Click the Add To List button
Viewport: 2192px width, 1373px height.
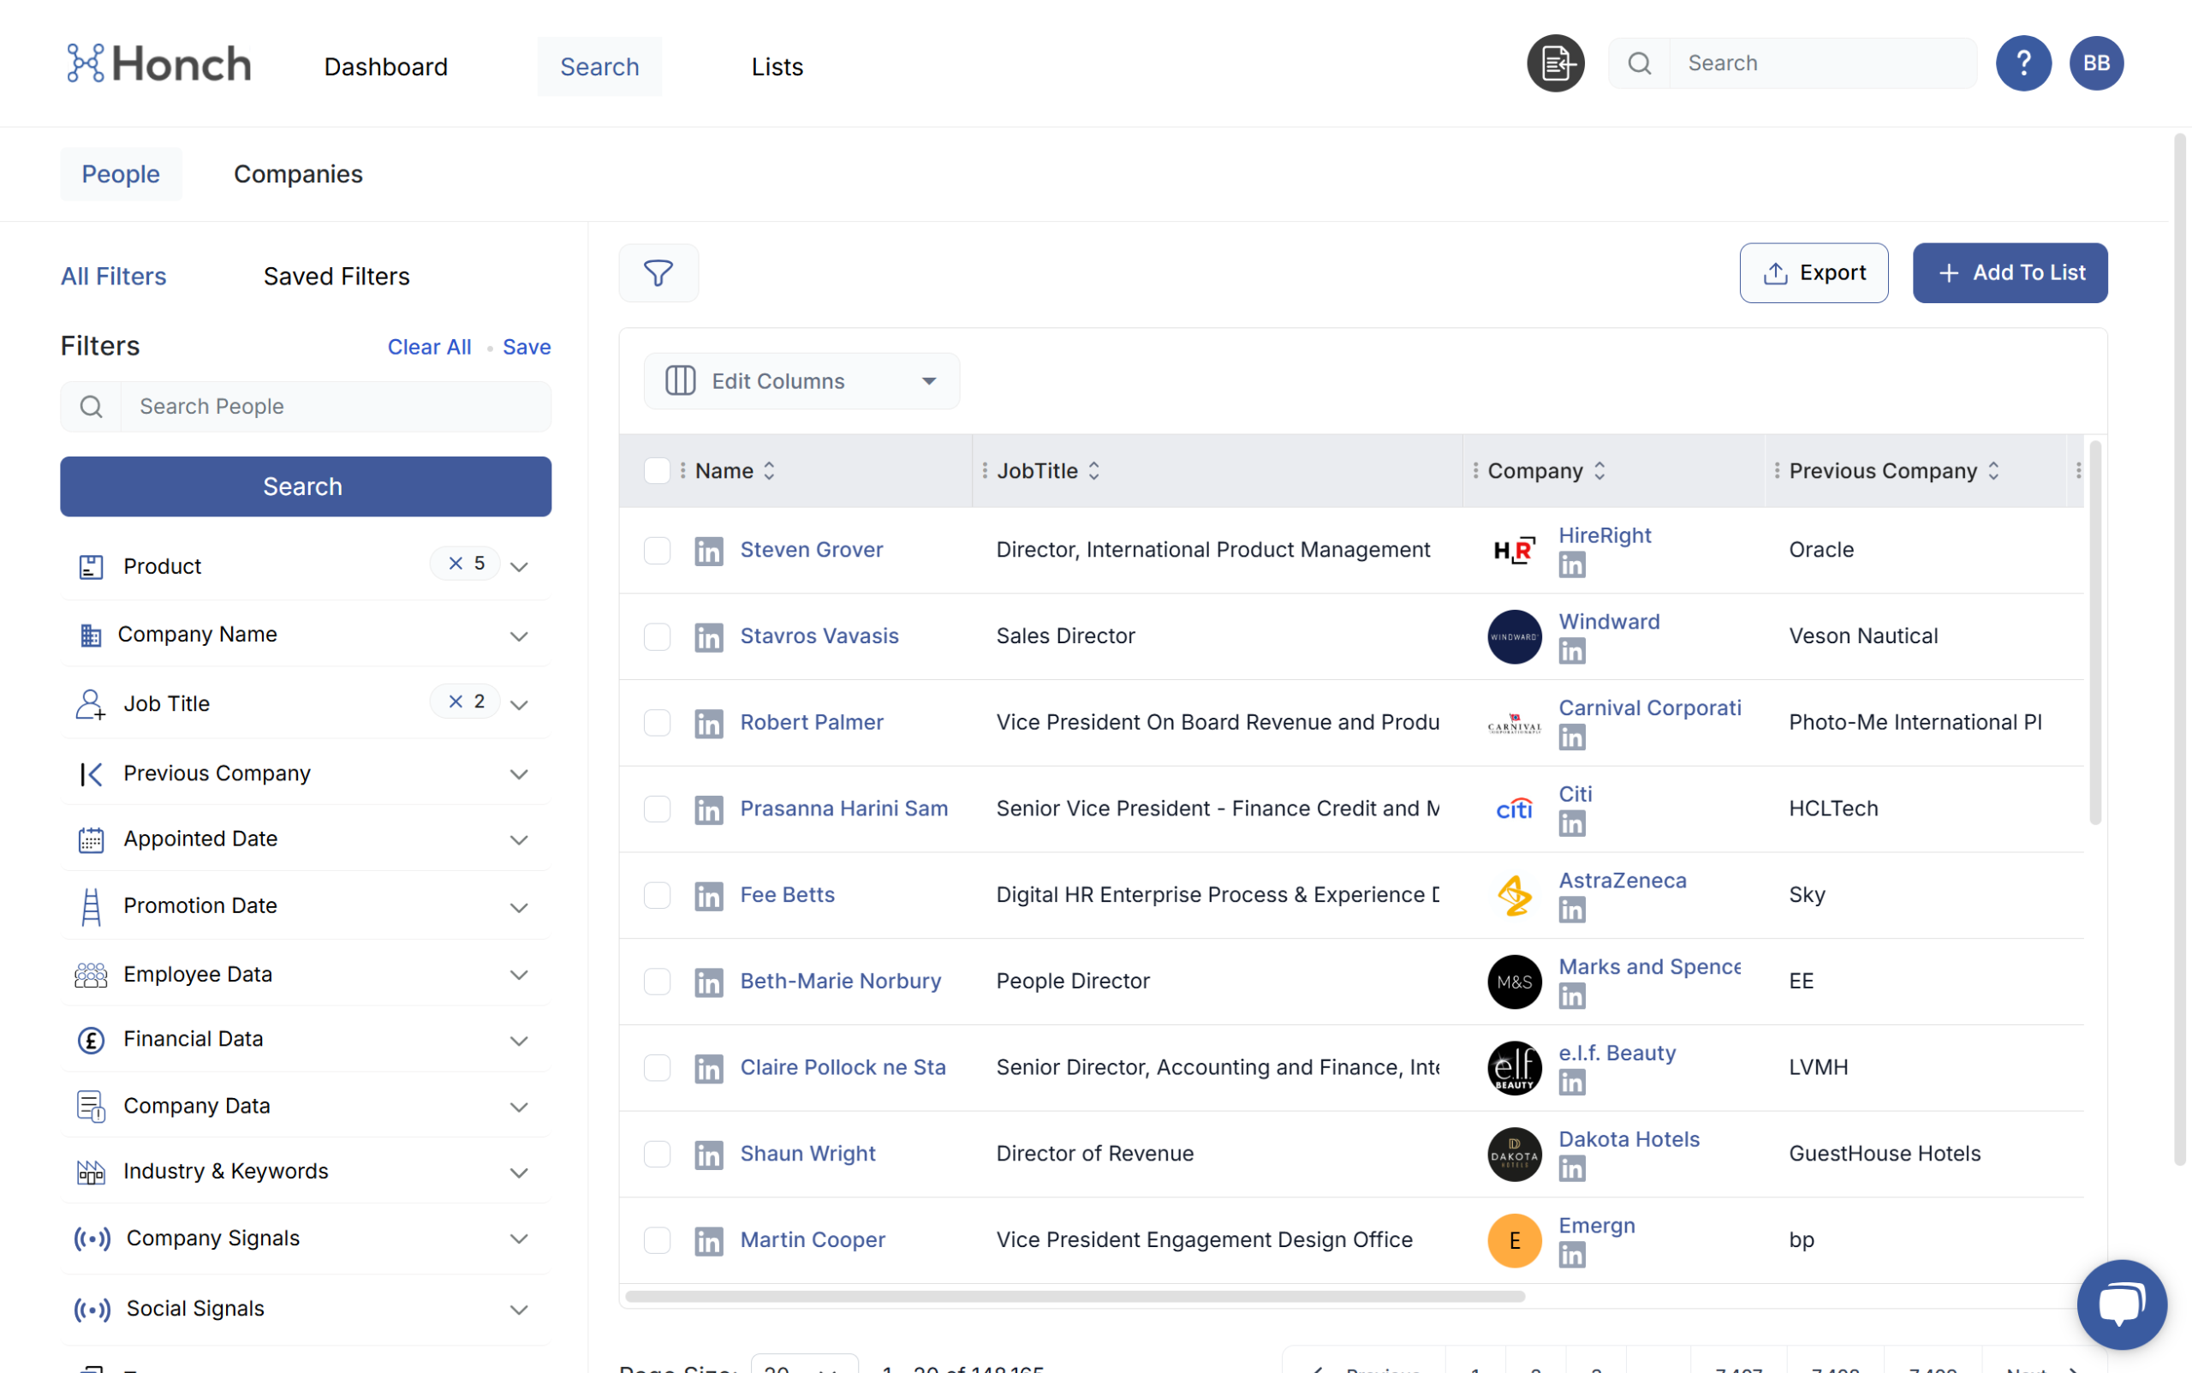coord(2009,272)
